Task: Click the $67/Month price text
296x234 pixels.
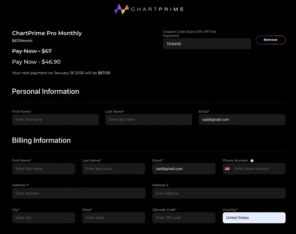Action: point(22,41)
